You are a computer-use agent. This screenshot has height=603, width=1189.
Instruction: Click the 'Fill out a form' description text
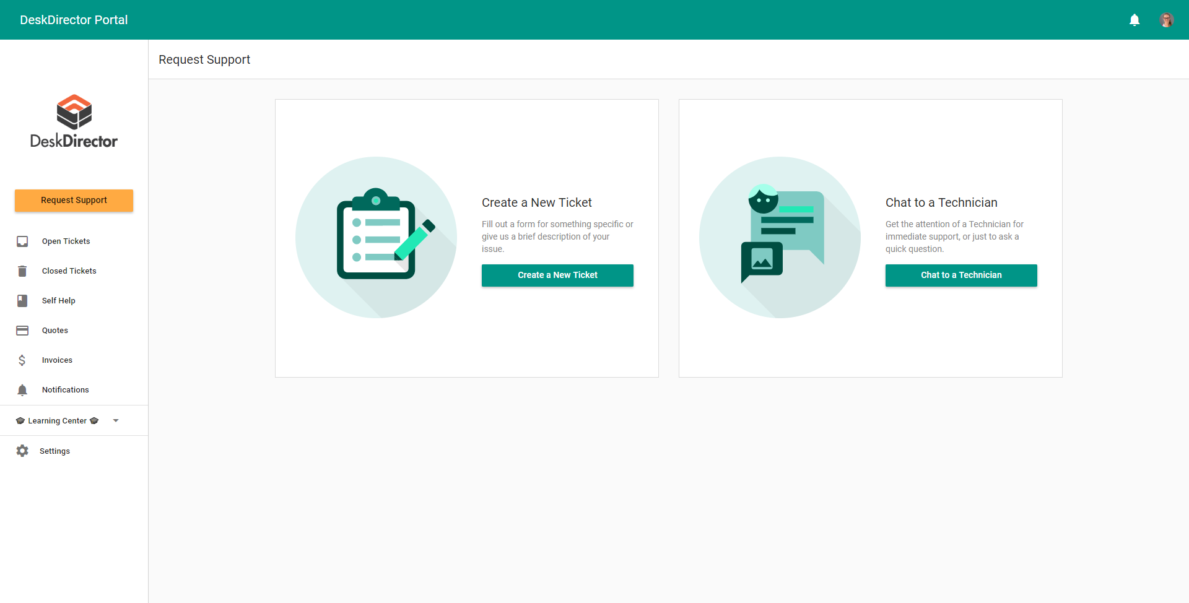(557, 236)
